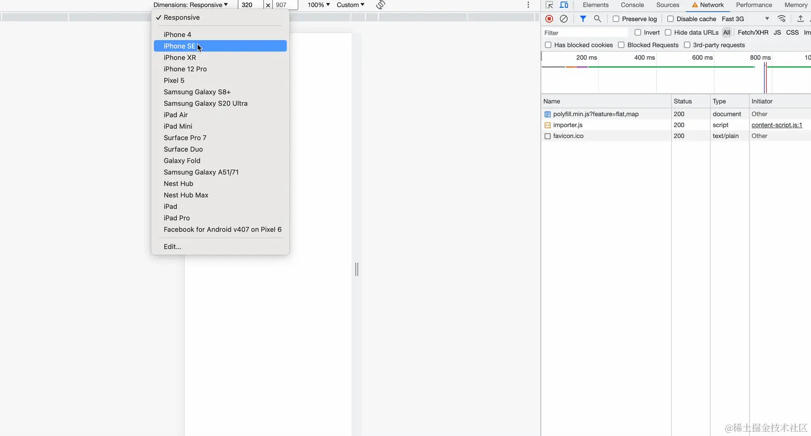The height and width of the screenshot is (436, 811).
Task: Select iPhone SE from device list
Action: coord(220,46)
